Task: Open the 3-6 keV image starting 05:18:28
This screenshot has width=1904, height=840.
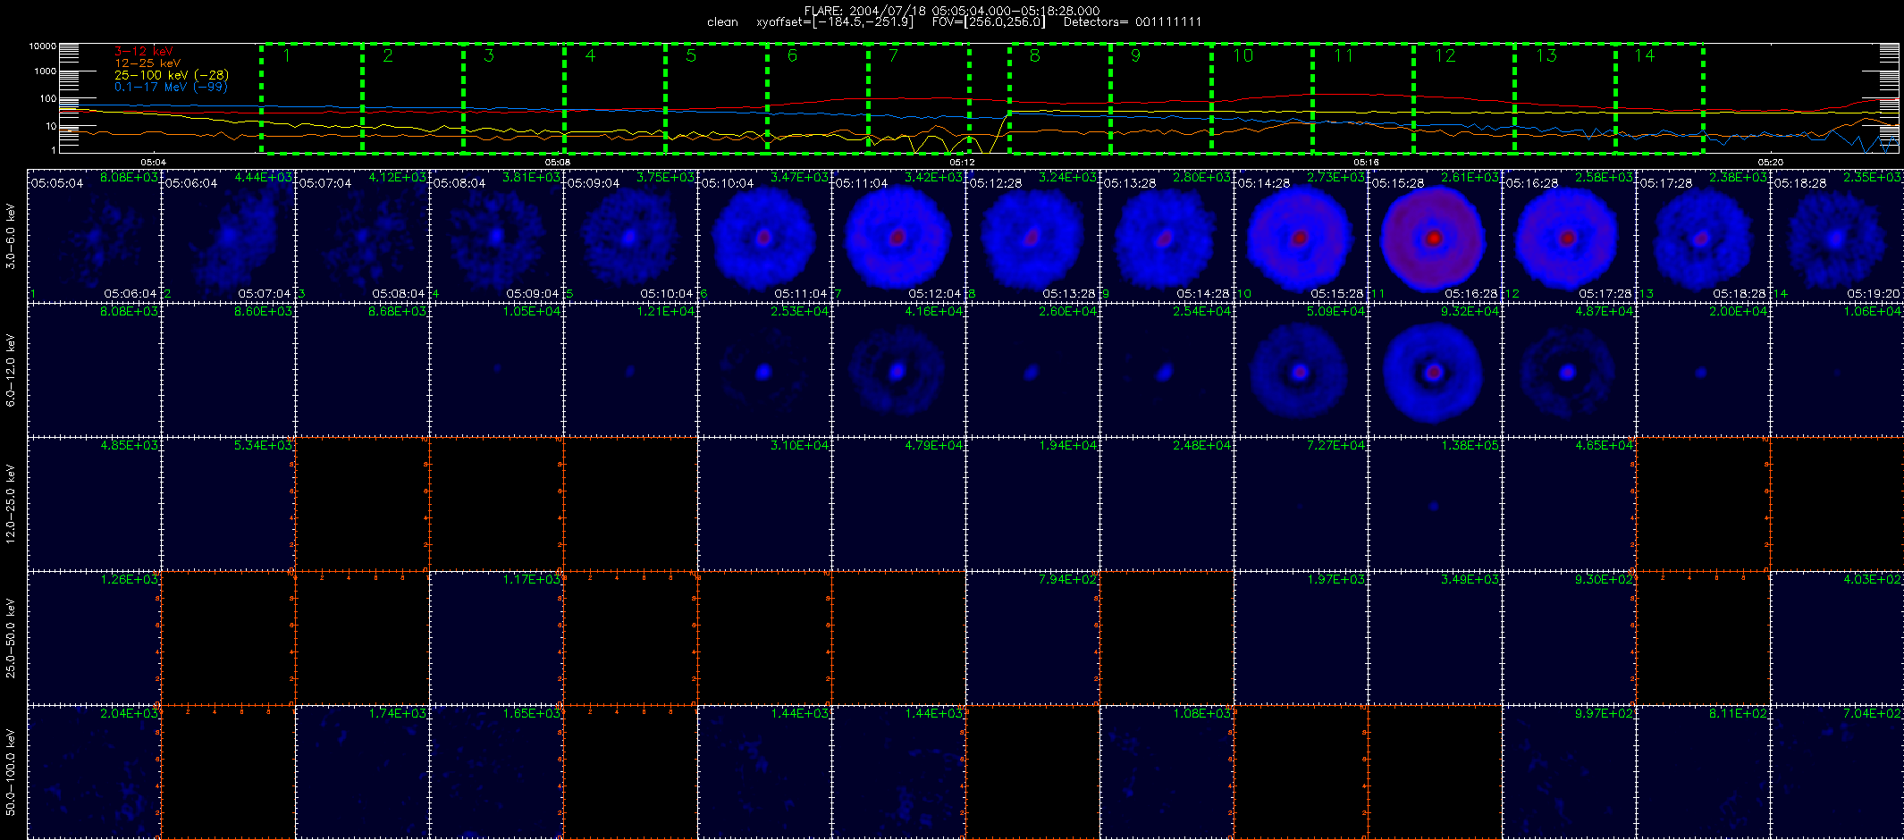Action: (x=1836, y=236)
